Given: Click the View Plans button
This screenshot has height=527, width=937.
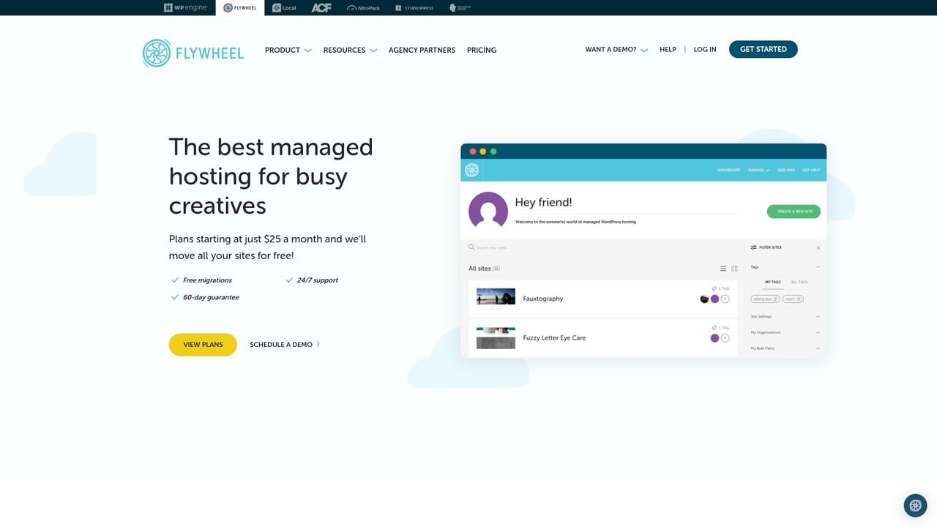Looking at the screenshot, I should 203,344.
